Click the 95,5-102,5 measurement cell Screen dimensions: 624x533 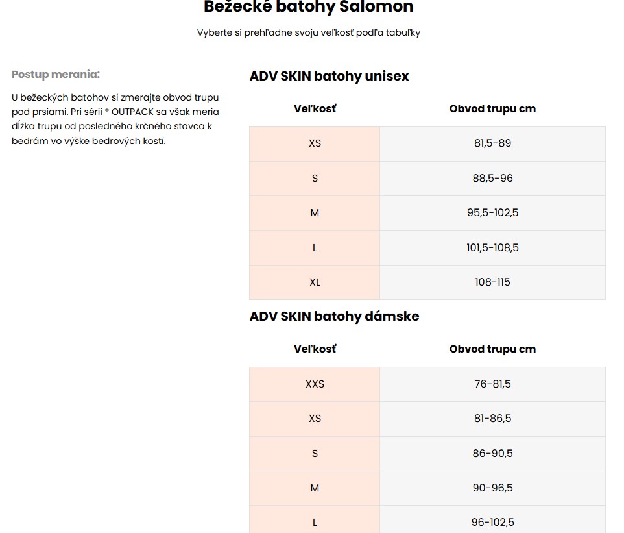pos(493,213)
